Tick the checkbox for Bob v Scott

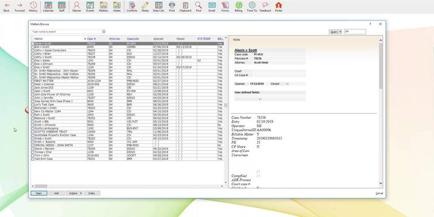click(33, 47)
